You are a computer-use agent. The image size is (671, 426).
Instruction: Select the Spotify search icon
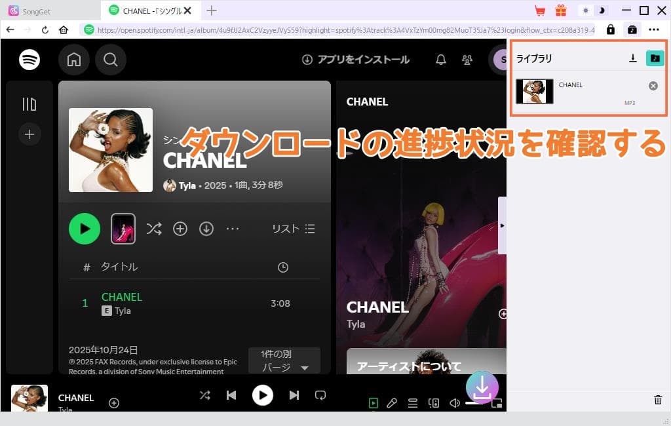click(110, 60)
